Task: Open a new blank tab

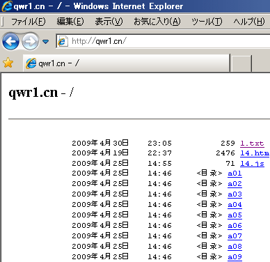Action: tap(241, 63)
